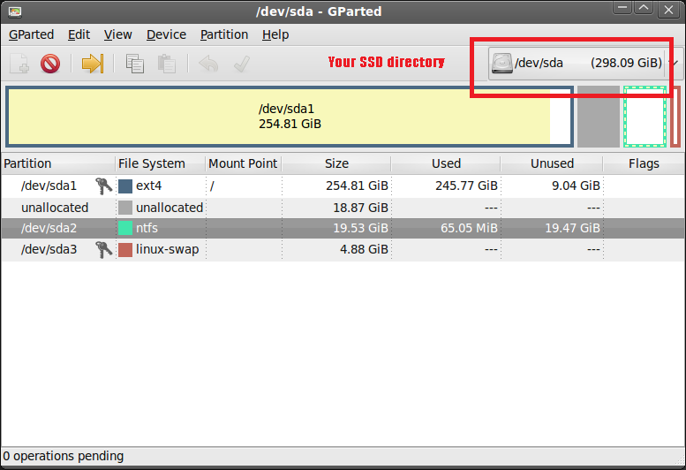
Task: Click the Resize/Move arrow icon
Action: [x=93, y=64]
